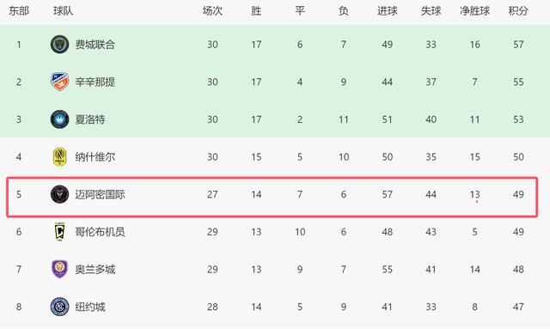Image resolution: width=550 pixels, height=329 pixels.
Task: Click the Charlotte FC crown logo
Action: point(59,119)
